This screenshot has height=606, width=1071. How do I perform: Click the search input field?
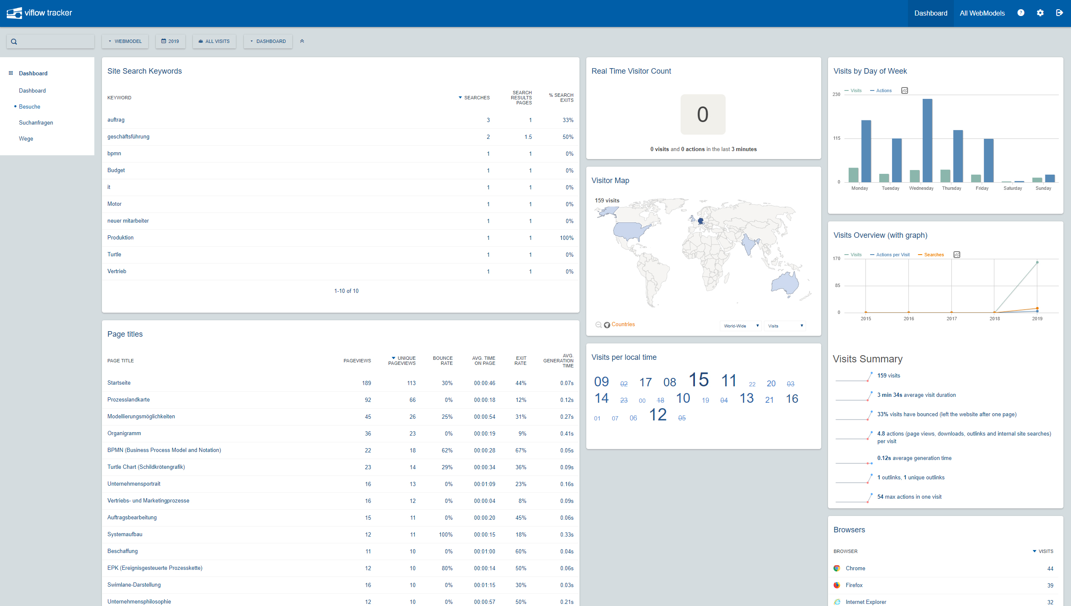click(51, 41)
